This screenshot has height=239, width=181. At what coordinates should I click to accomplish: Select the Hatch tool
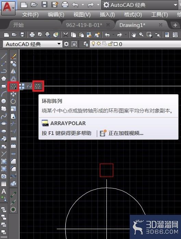click(4, 161)
